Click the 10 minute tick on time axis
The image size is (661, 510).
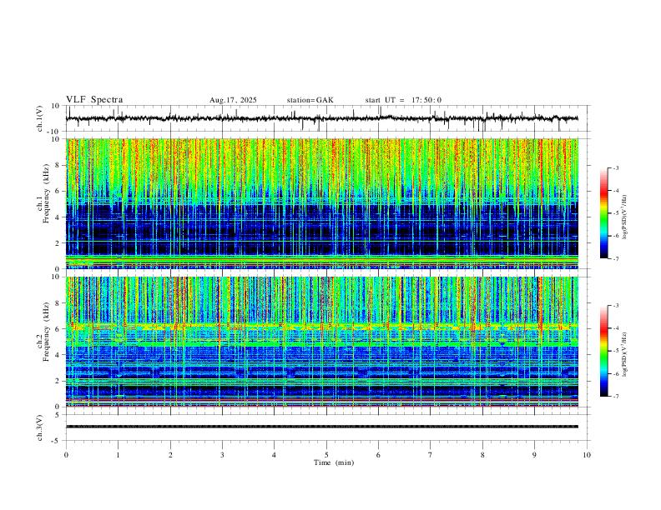point(587,454)
